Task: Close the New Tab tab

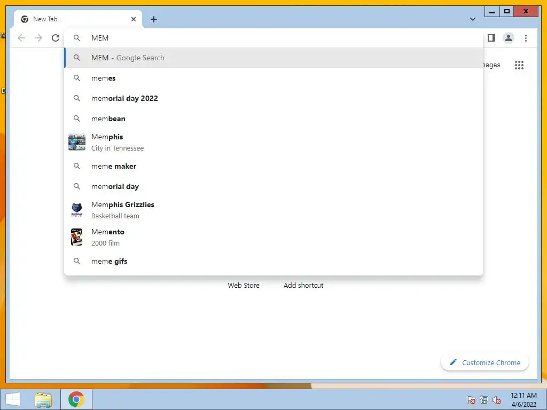Action: point(133,19)
